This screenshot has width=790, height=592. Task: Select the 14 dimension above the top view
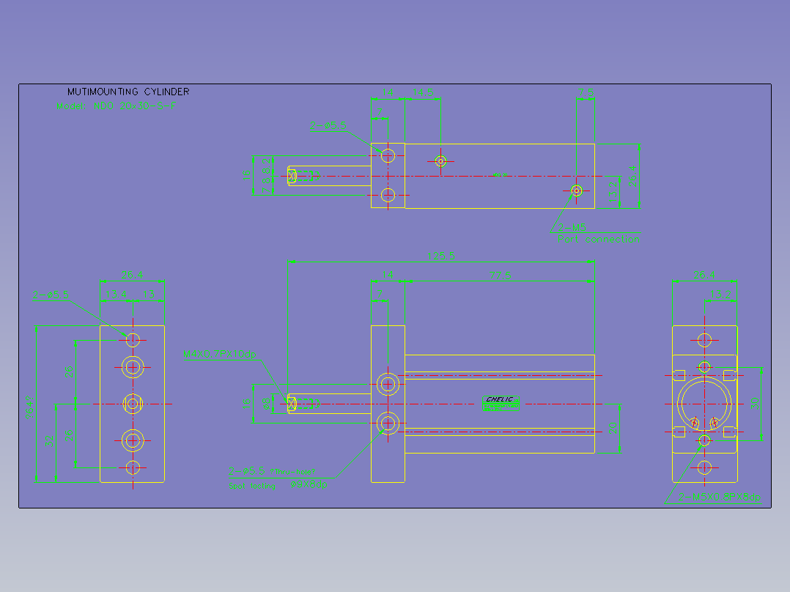coord(388,93)
